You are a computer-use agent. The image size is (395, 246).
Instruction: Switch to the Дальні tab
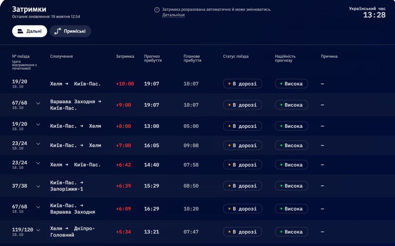coord(30,31)
